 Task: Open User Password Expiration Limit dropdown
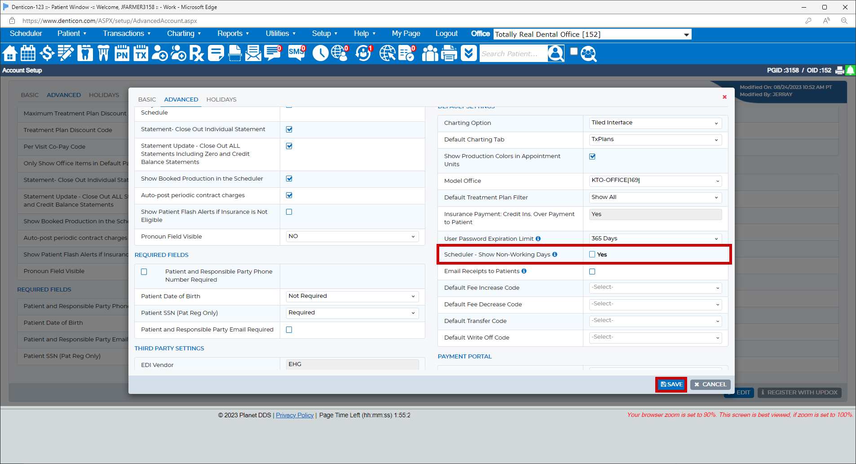656,239
